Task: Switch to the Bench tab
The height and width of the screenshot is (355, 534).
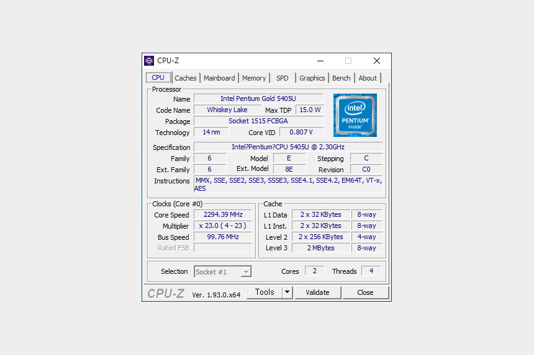Action: coord(342,78)
